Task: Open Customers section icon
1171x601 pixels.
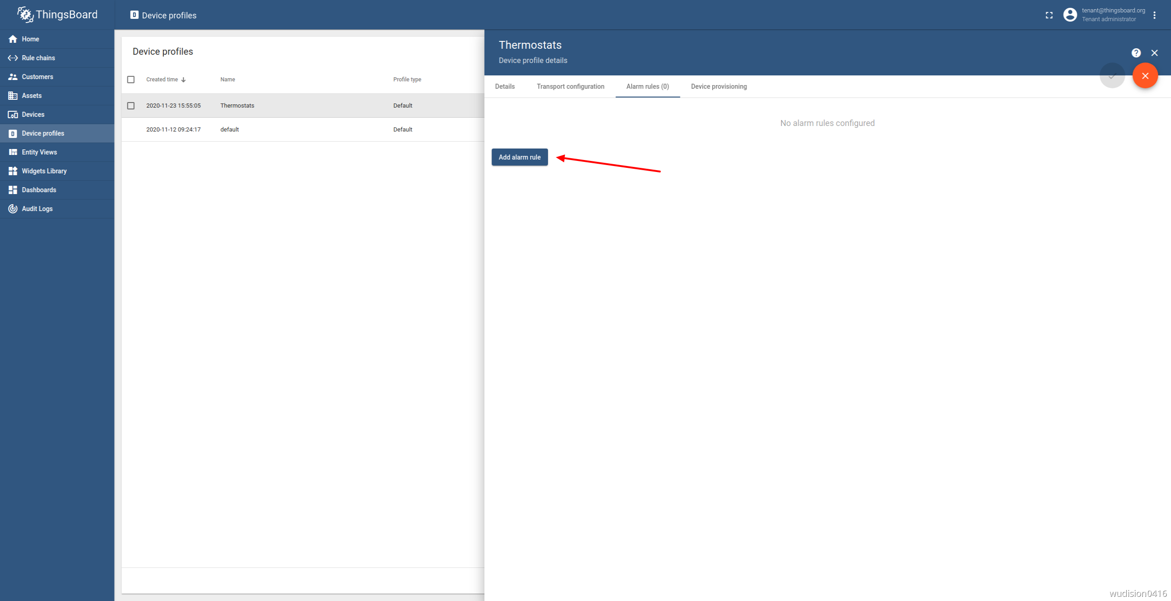Action: (x=13, y=77)
